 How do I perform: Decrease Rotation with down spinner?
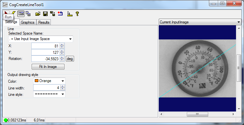[x=62, y=60]
